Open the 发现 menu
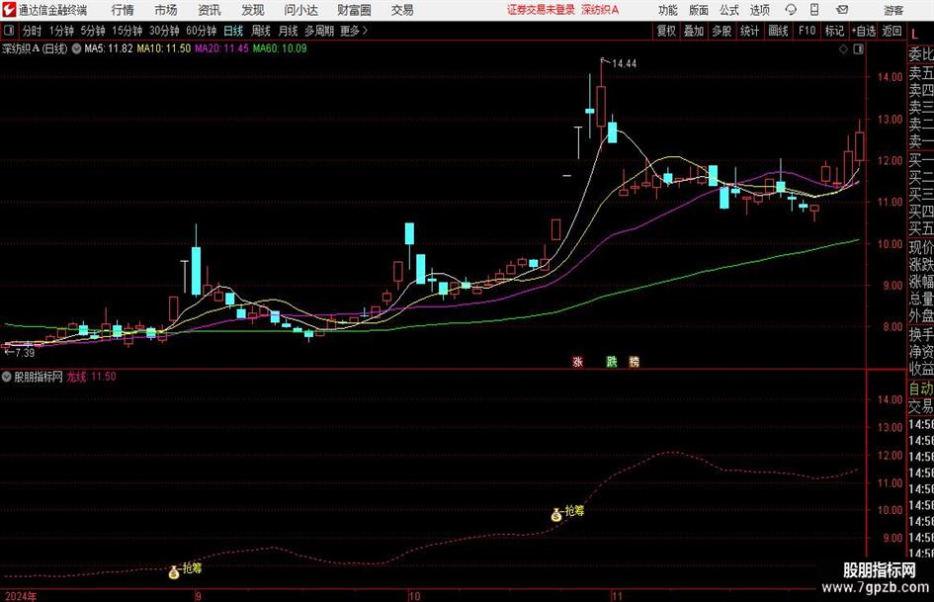The height and width of the screenshot is (602, 934). (x=253, y=10)
